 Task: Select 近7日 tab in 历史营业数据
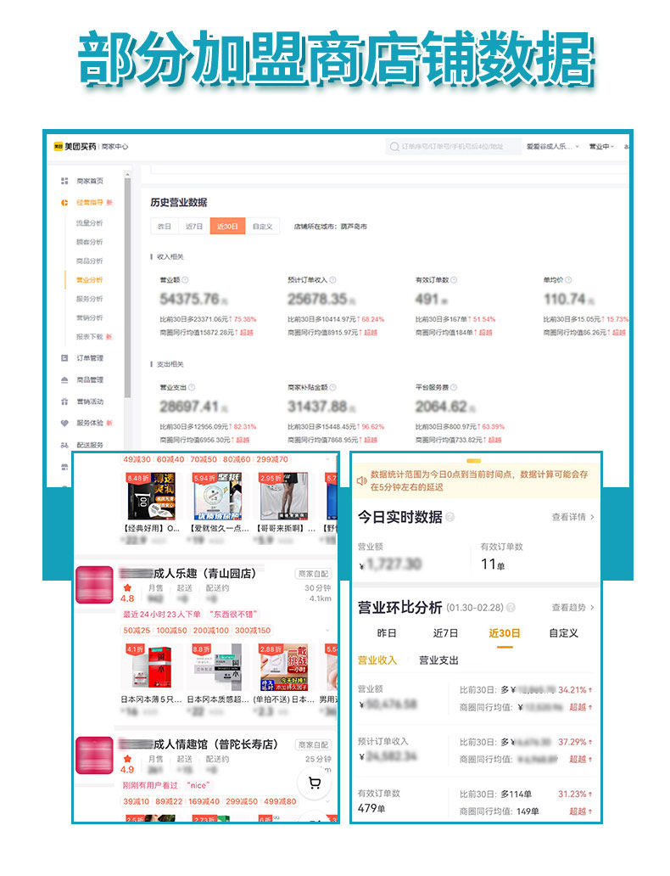tap(194, 227)
